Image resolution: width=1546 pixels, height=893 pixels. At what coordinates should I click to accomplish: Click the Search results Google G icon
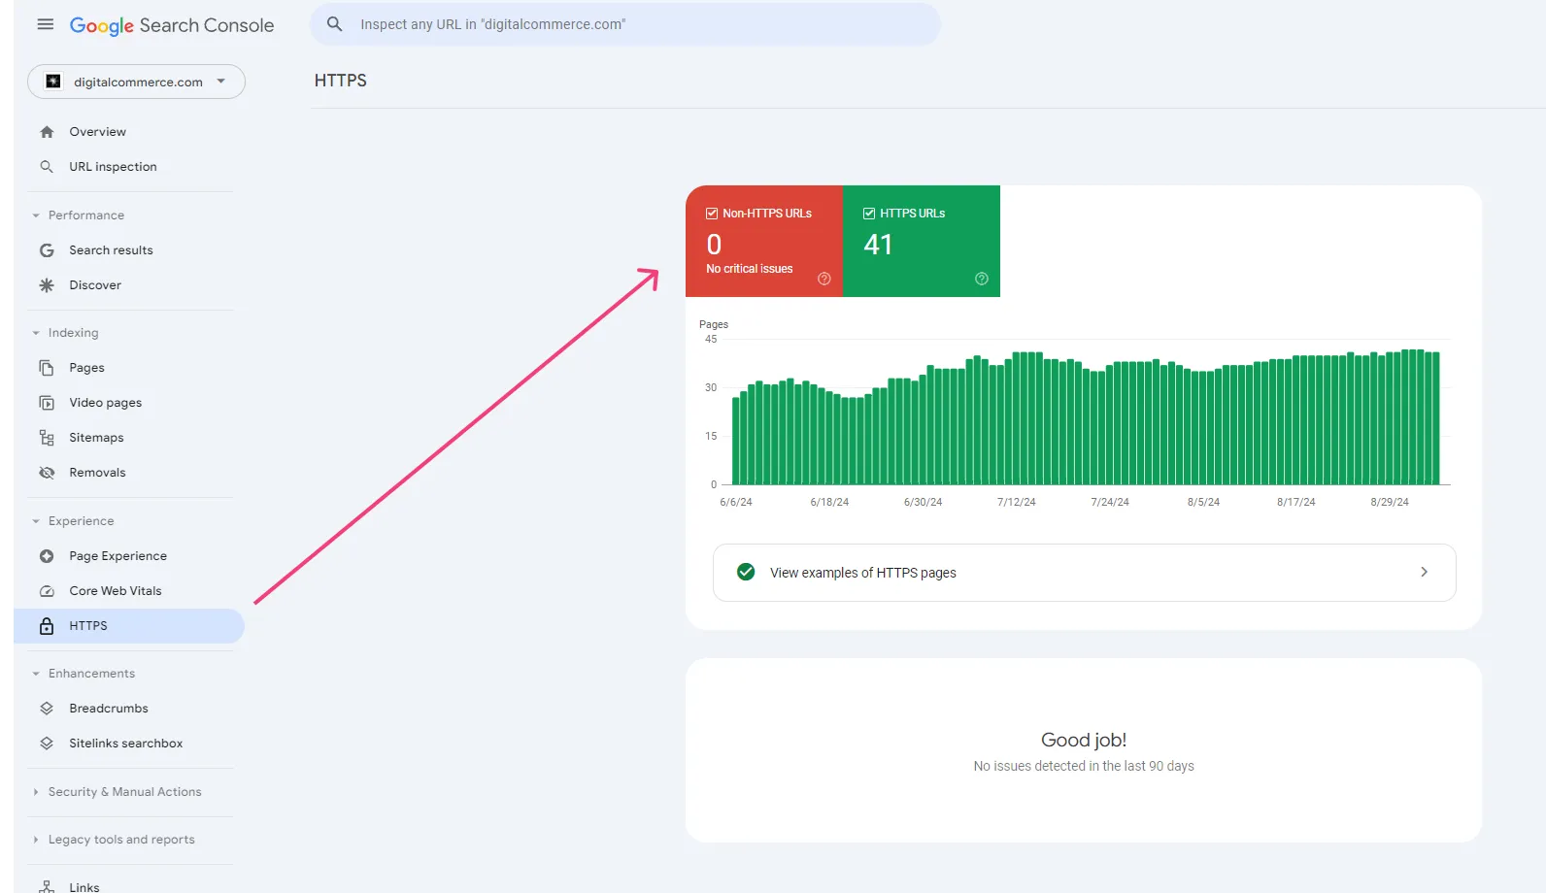pyautogui.click(x=47, y=250)
